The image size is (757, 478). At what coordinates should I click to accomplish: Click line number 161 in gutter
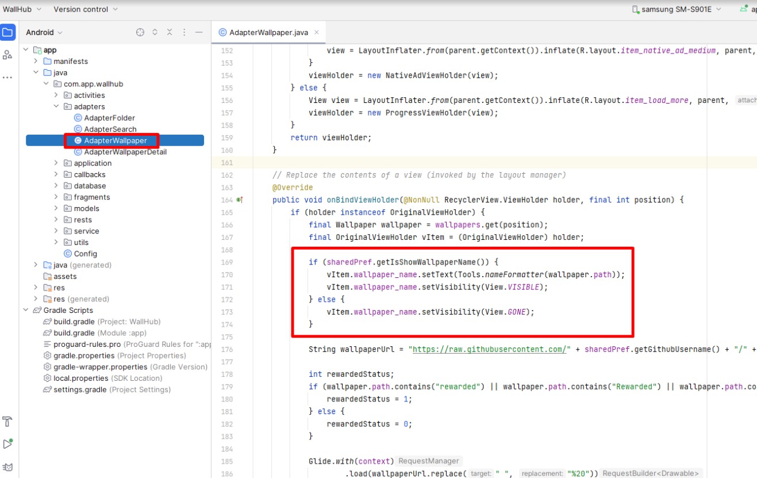(x=228, y=163)
